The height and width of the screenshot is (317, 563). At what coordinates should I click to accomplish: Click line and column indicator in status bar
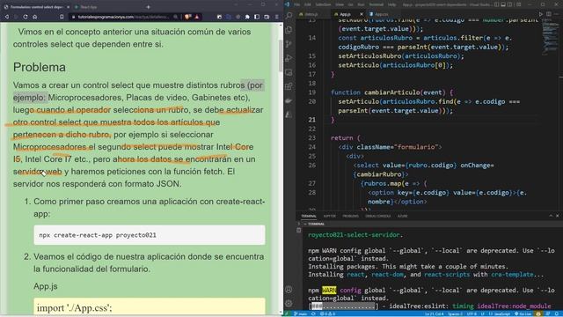435,313
